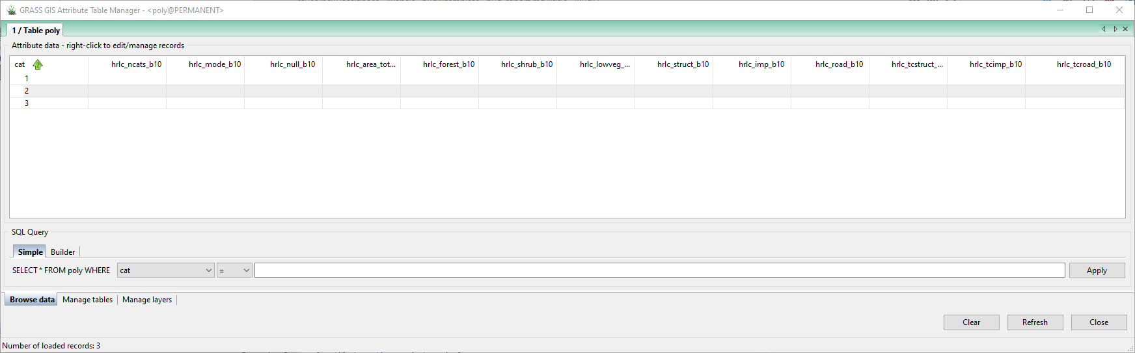Image resolution: width=1135 pixels, height=353 pixels.
Task: Maximize the Attribute Table Manager window
Action: point(1089,10)
